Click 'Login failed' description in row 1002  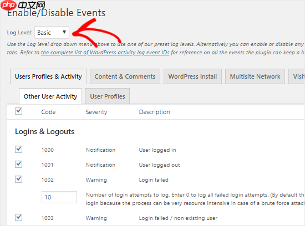154,180
